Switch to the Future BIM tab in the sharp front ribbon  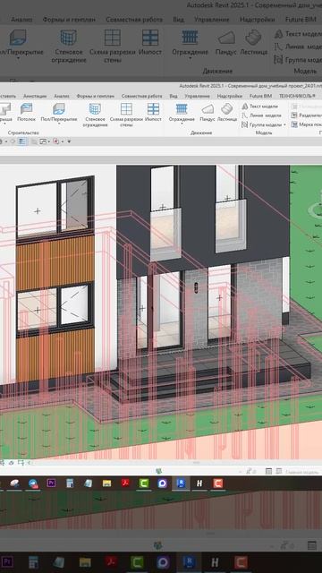[260, 96]
